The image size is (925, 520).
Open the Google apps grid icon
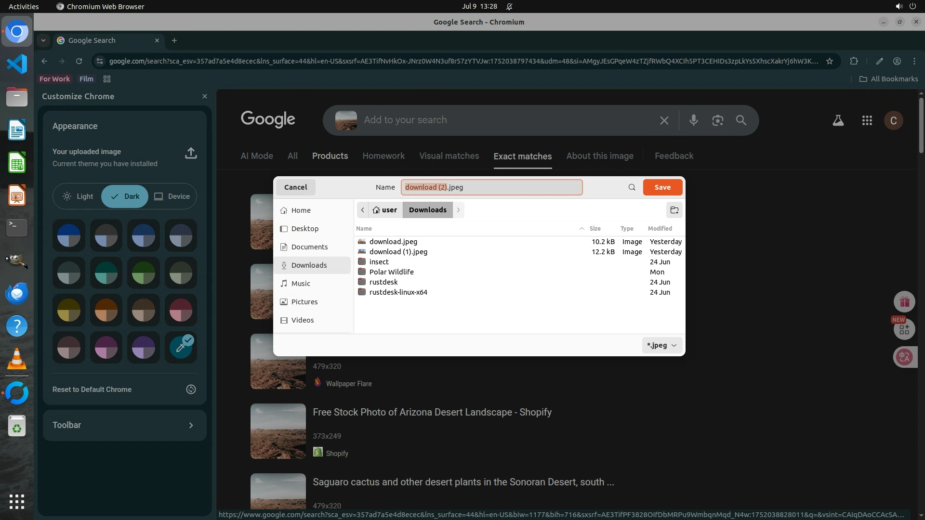[867, 120]
